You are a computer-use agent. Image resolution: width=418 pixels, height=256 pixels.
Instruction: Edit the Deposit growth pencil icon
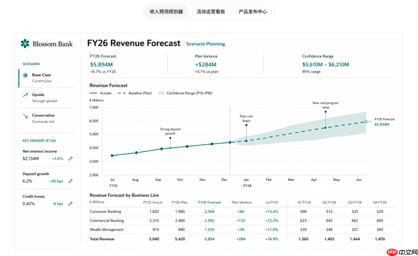tap(70, 181)
